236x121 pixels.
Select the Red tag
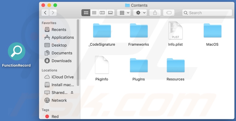55,117
